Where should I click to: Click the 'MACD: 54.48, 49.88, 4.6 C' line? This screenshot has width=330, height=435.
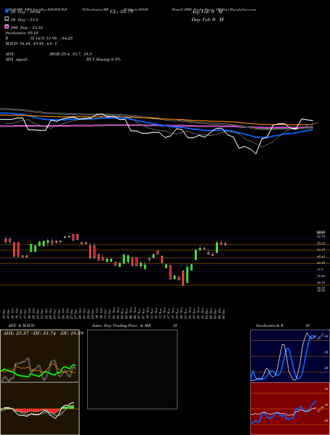[32, 43]
